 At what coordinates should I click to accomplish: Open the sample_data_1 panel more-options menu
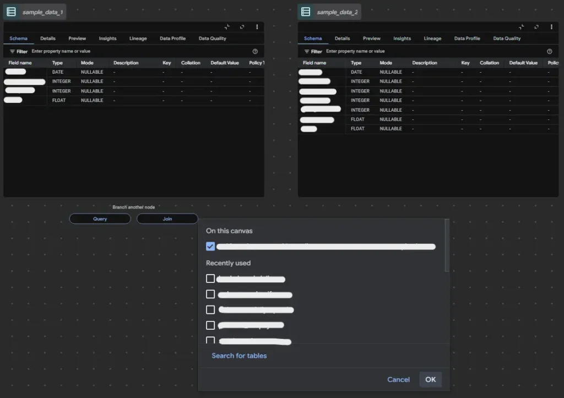pyautogui.click(x=257, y=27)
